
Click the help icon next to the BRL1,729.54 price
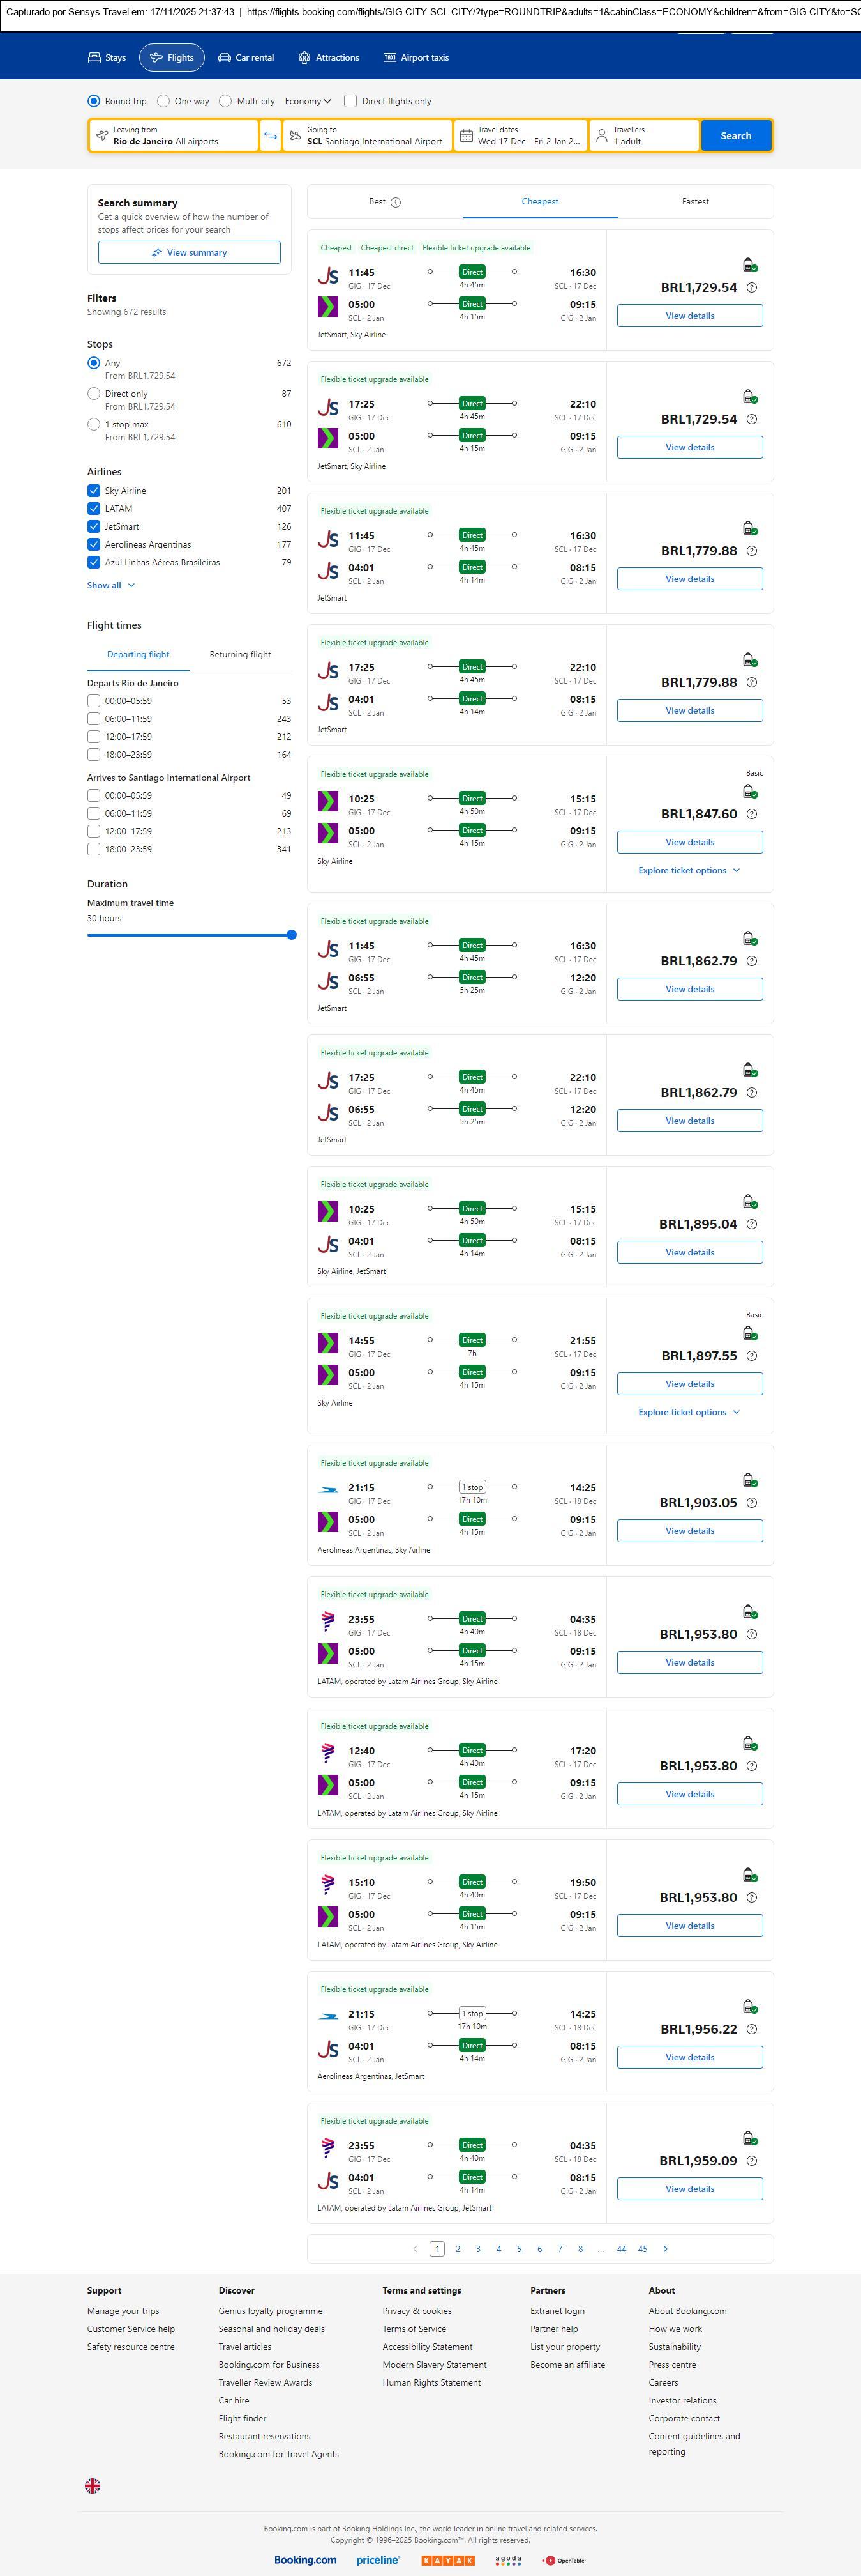(x=752, y=288)
